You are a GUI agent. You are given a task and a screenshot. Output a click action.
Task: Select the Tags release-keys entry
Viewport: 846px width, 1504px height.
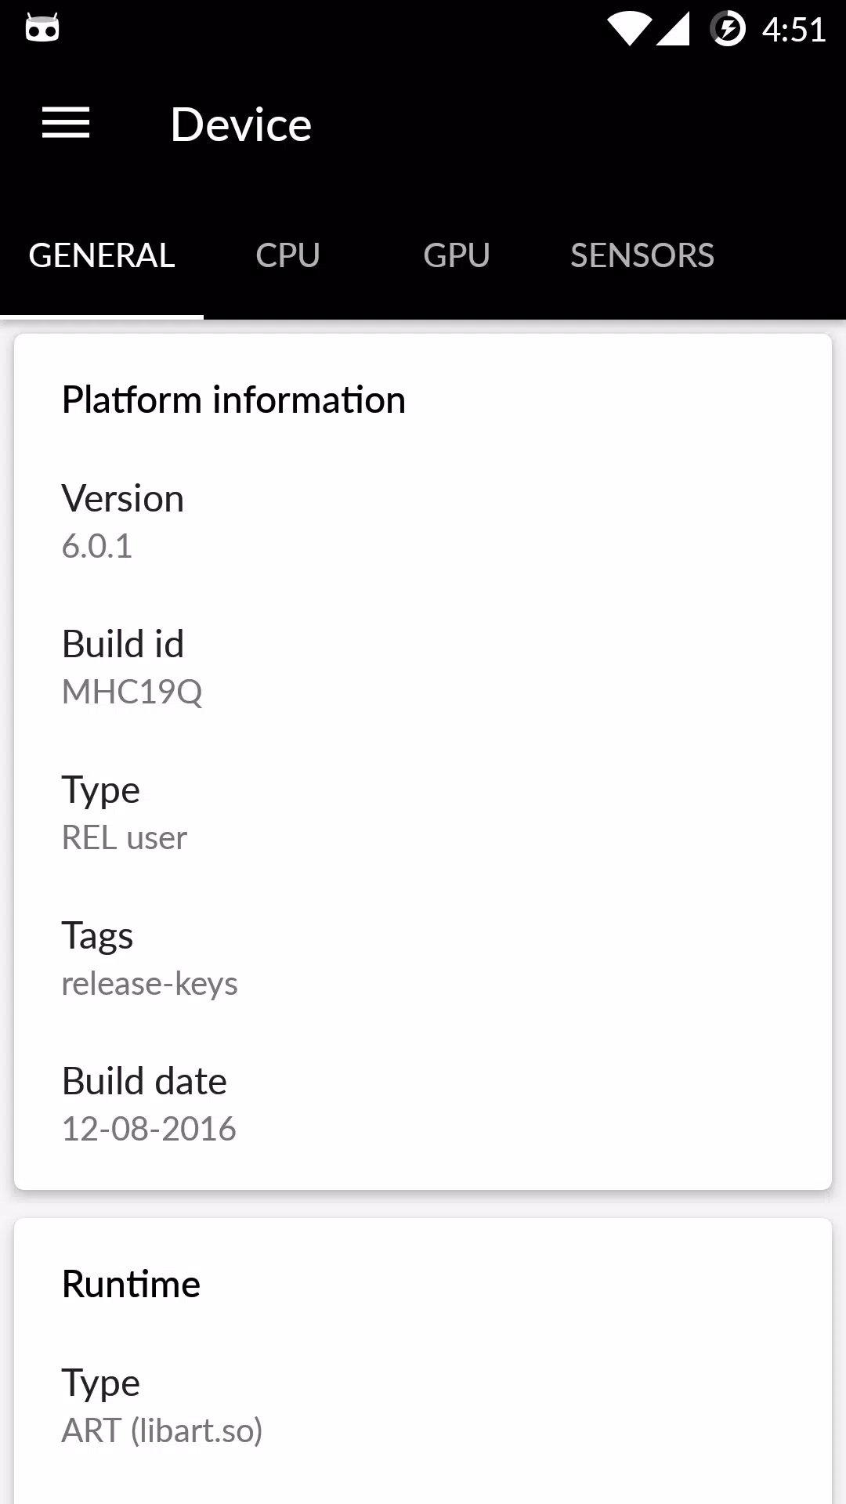(423, 959)
